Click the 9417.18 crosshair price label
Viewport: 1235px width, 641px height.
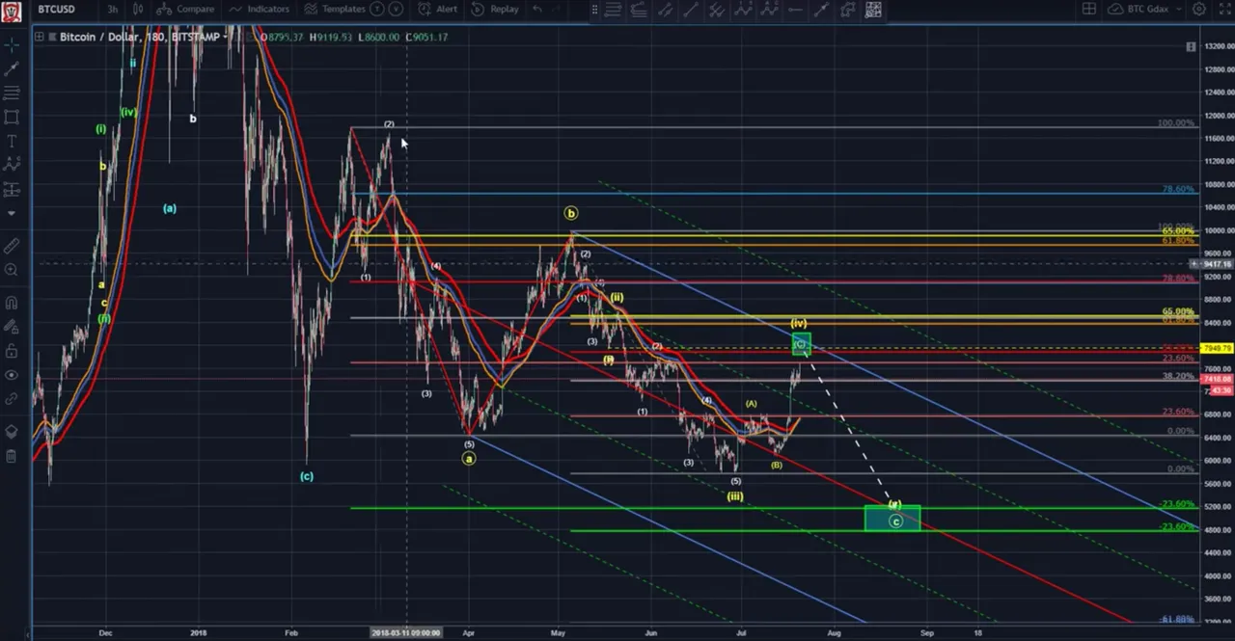point(1214,263)
